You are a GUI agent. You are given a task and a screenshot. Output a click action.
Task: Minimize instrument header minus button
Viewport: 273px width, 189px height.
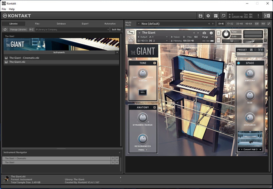pyautogui.click(x=265, y=34)
